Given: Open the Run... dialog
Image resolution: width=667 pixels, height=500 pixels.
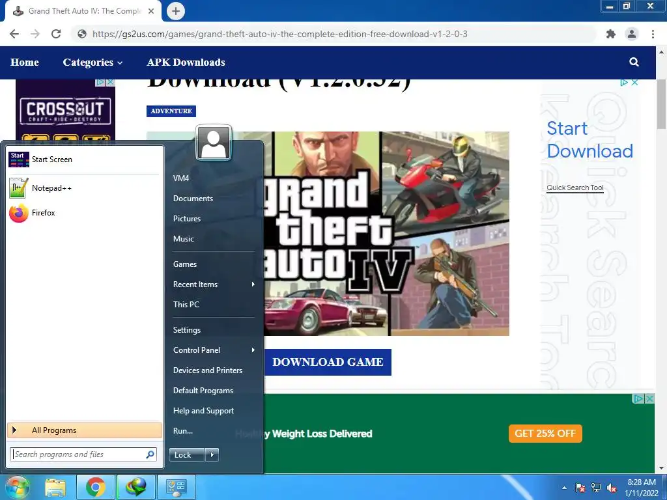Looking at the screenshot, I should click(x=183, y=431).
